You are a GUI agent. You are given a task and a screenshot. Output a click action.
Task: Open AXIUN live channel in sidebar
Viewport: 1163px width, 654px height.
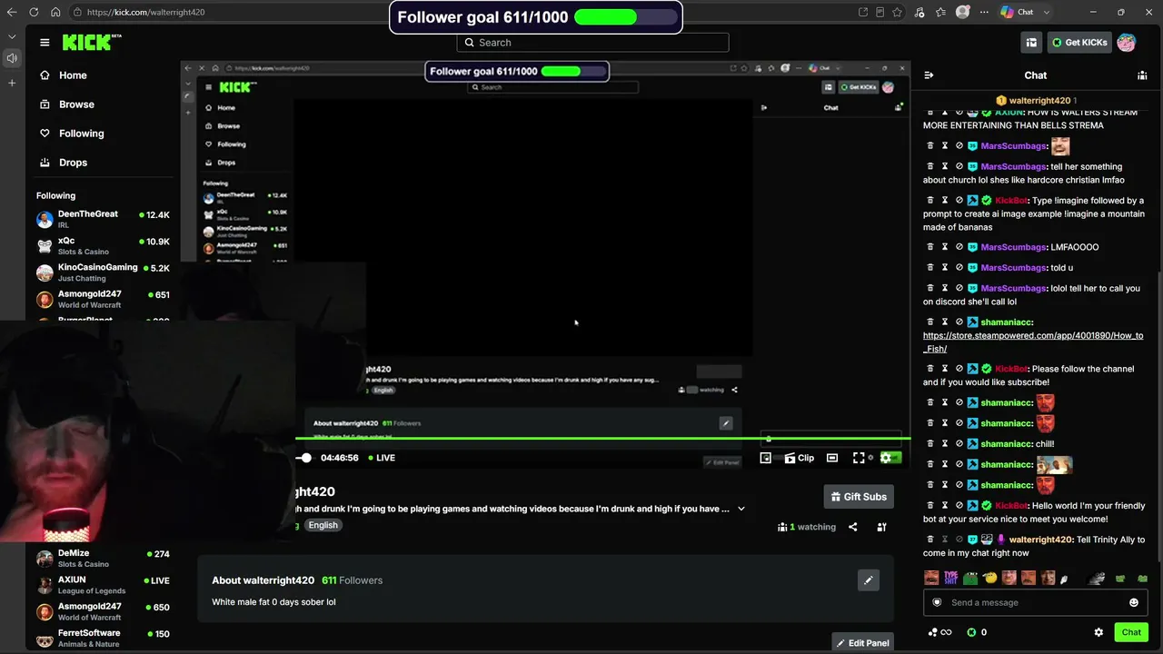point(103,585)
